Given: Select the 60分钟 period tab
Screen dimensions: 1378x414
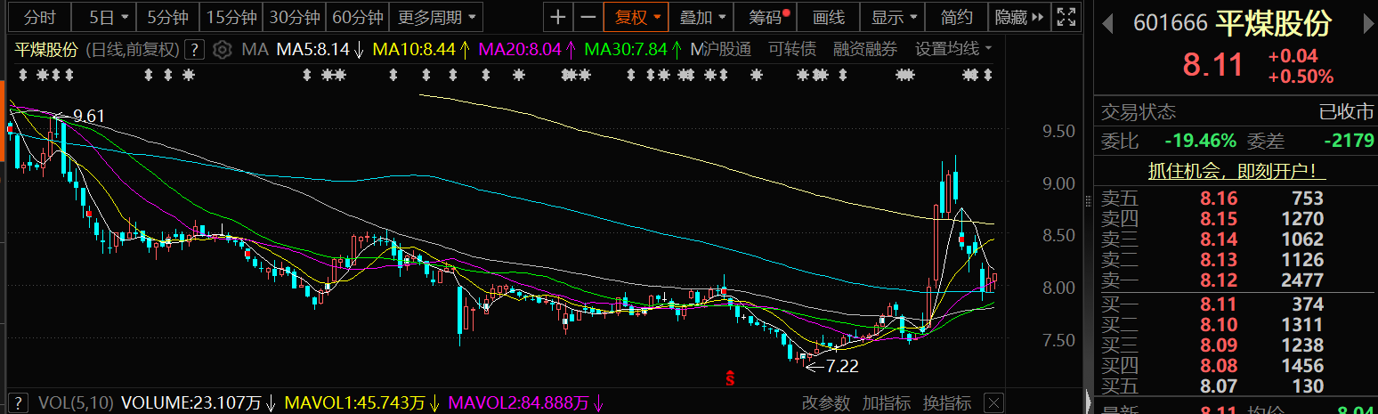Looking at the screenshot, I should (357, 17).
